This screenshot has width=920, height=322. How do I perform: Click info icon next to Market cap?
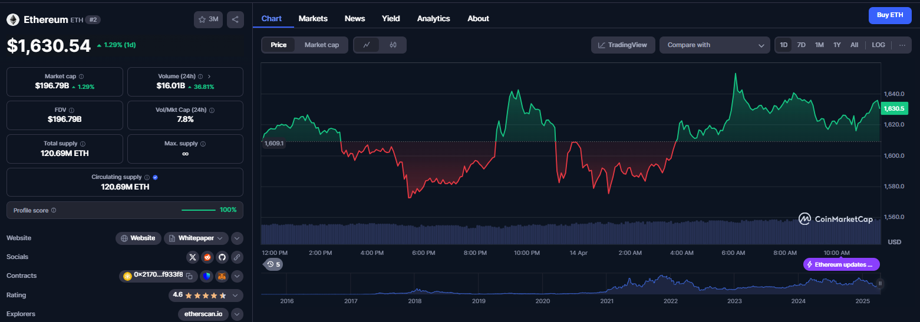(x=81, y=77)
